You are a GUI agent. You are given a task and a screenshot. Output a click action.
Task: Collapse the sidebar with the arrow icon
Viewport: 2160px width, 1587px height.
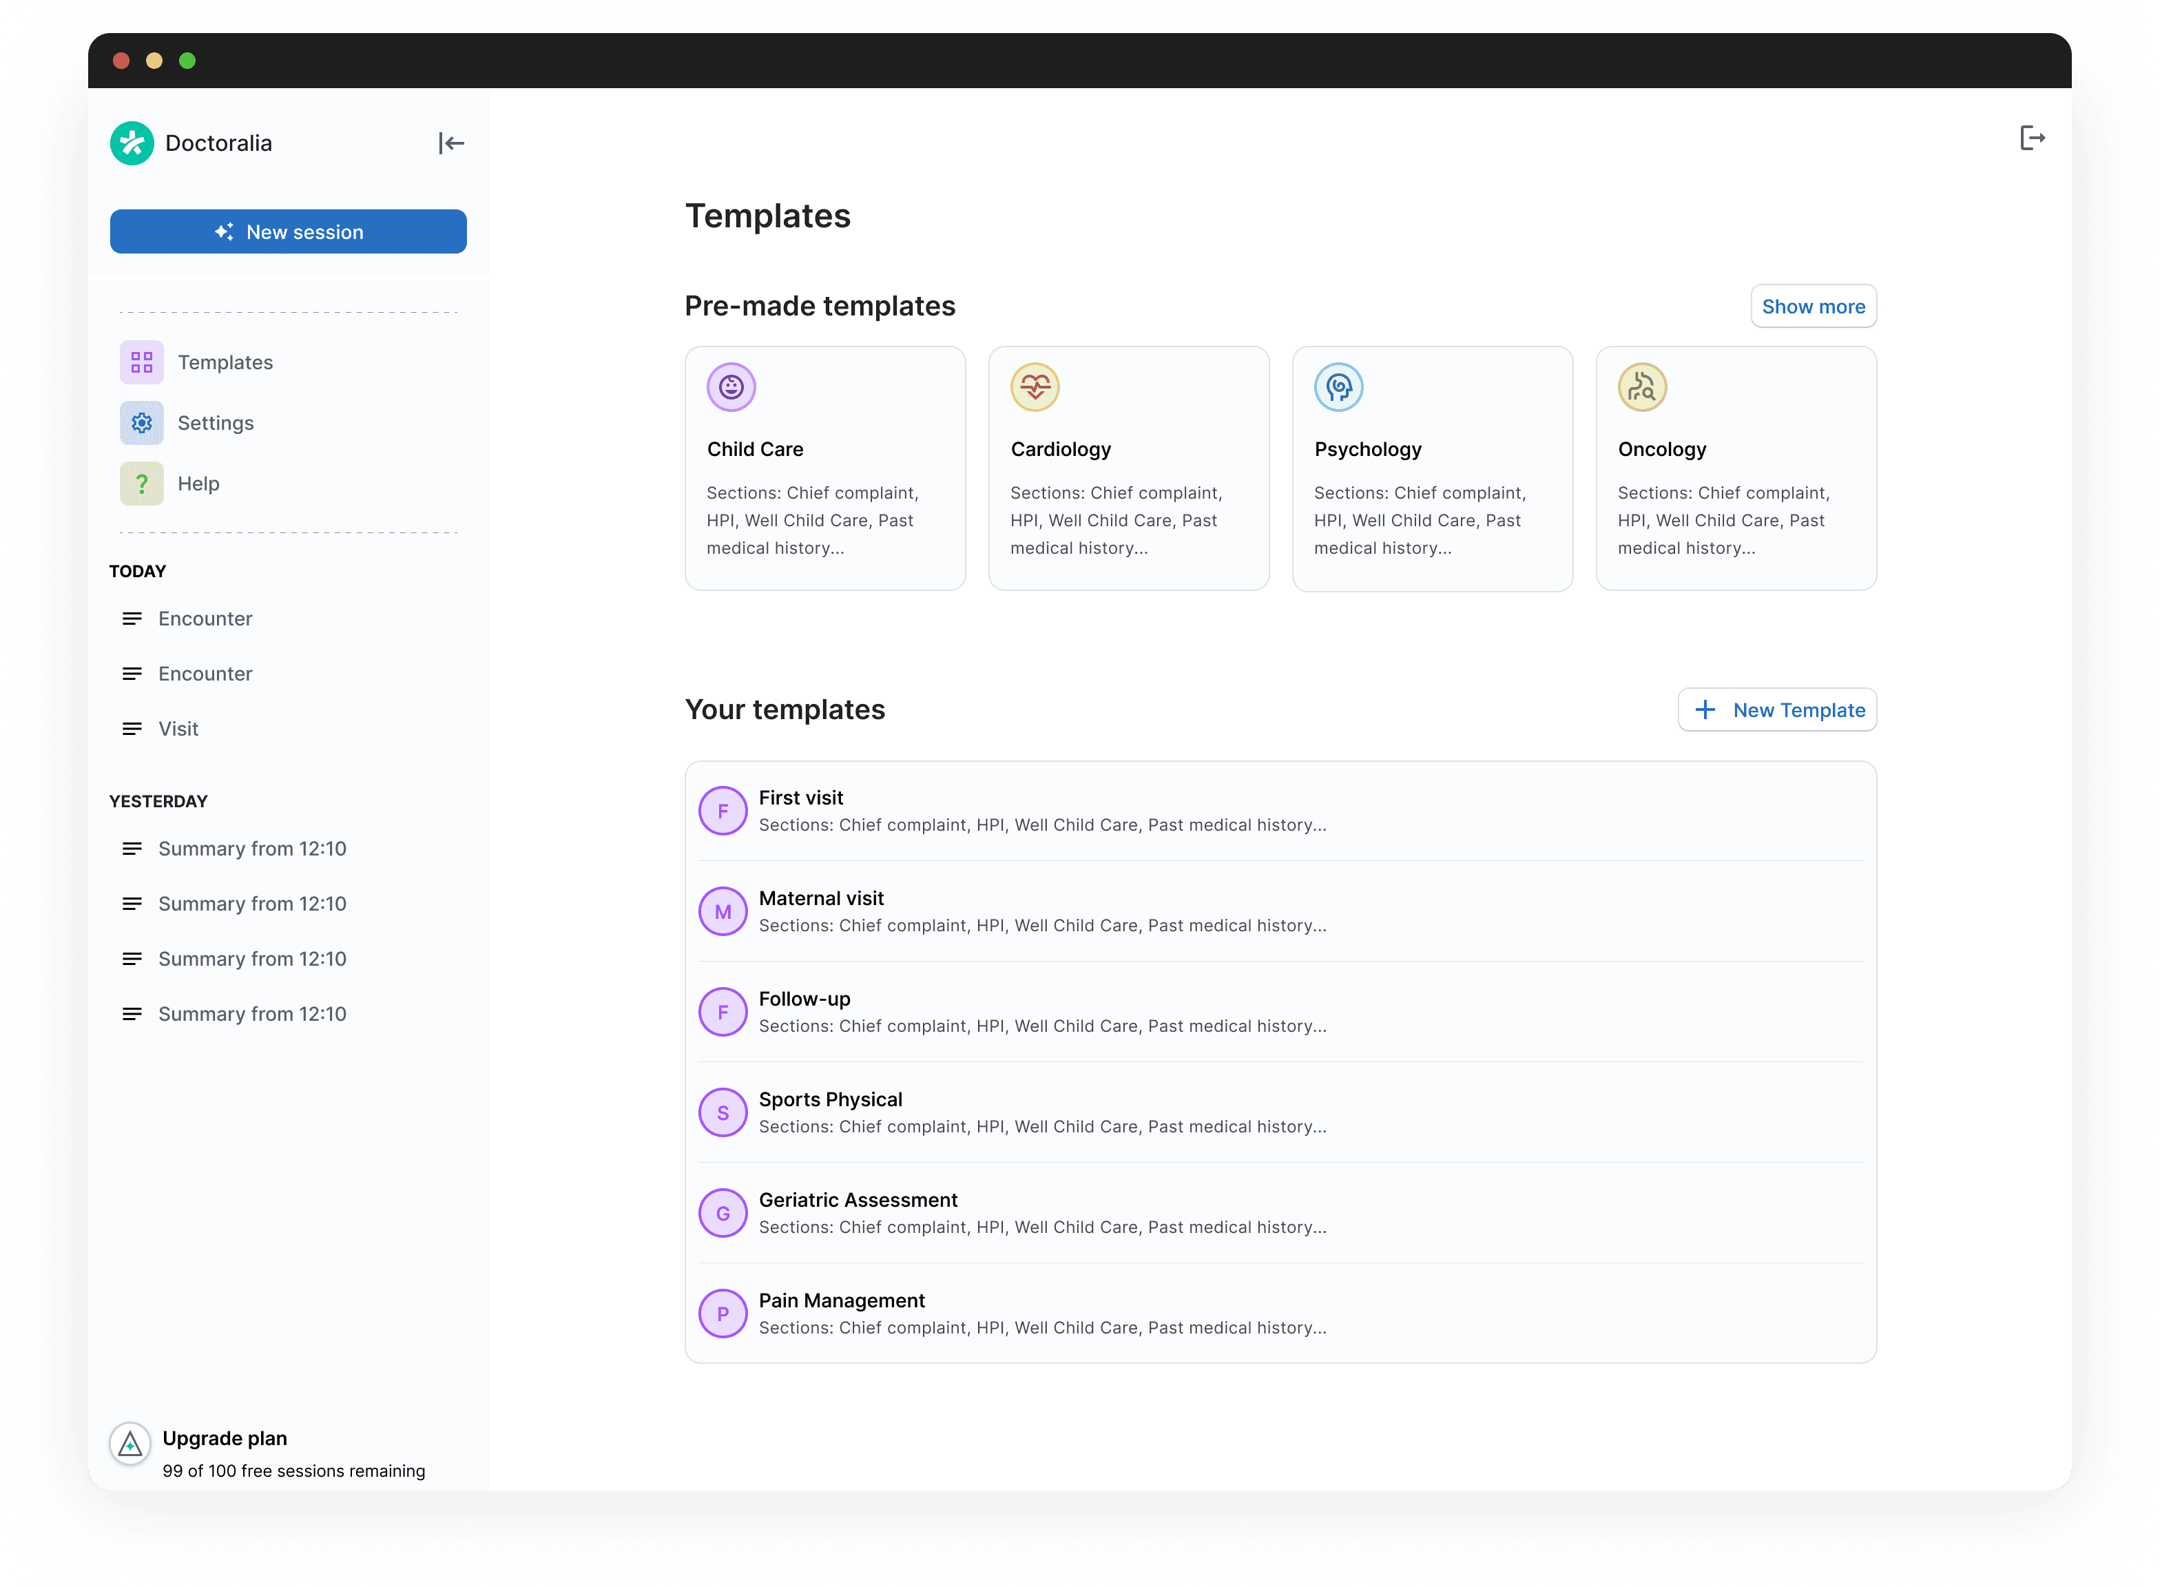tap(450, 143)
